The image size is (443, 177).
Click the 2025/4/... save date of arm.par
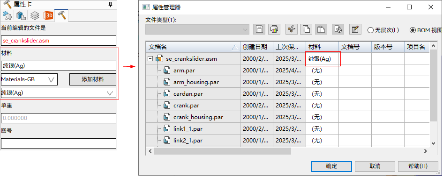pyautogui.click(x=289, y=71)
